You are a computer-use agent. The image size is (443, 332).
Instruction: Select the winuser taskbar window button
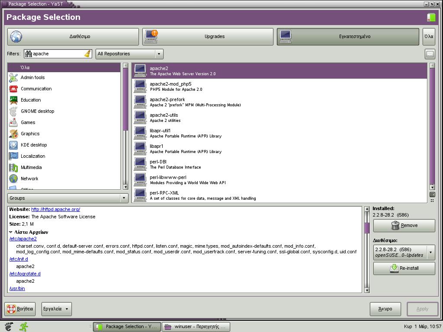click(196, 327)
